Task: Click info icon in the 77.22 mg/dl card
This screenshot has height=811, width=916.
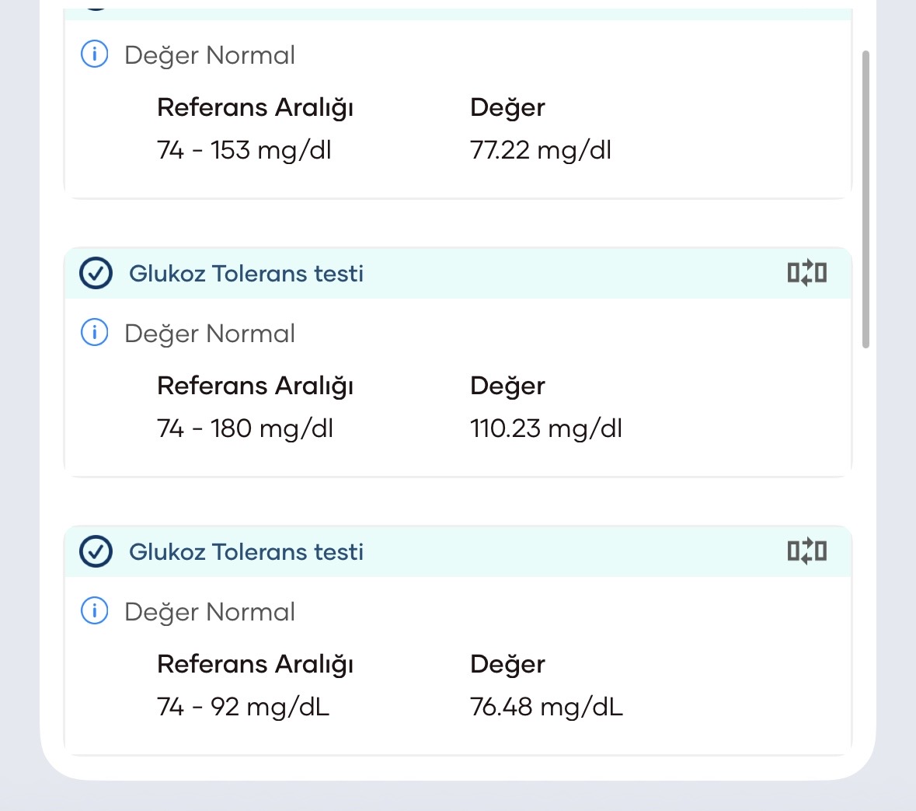Action: [x=95, y=55]
